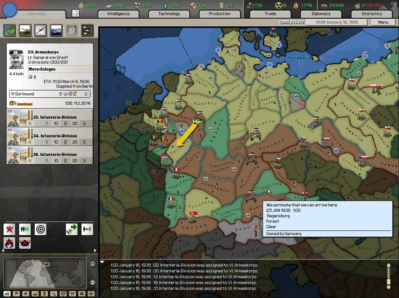The image size is (399, 298).
Task: Click the world minimap thumbnail
Action: pos(45,274)
